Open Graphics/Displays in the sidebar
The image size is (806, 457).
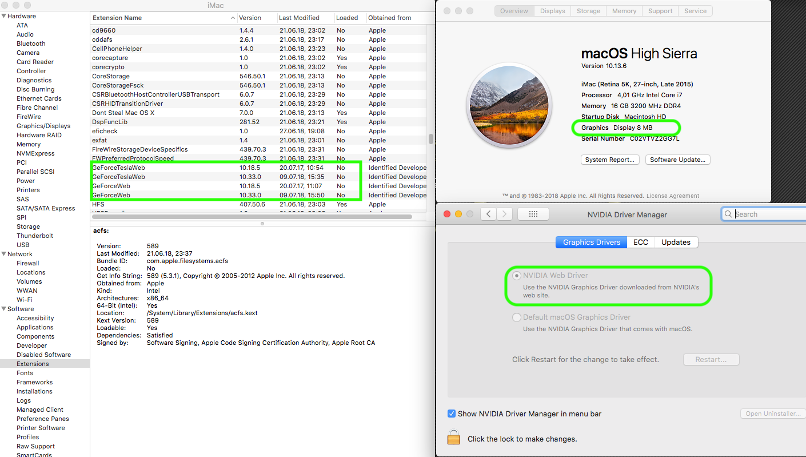[43, 126]
